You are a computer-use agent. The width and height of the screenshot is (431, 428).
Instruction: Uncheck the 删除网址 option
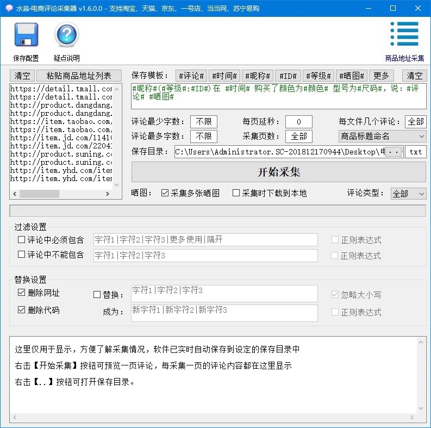[x=22, y=293]
